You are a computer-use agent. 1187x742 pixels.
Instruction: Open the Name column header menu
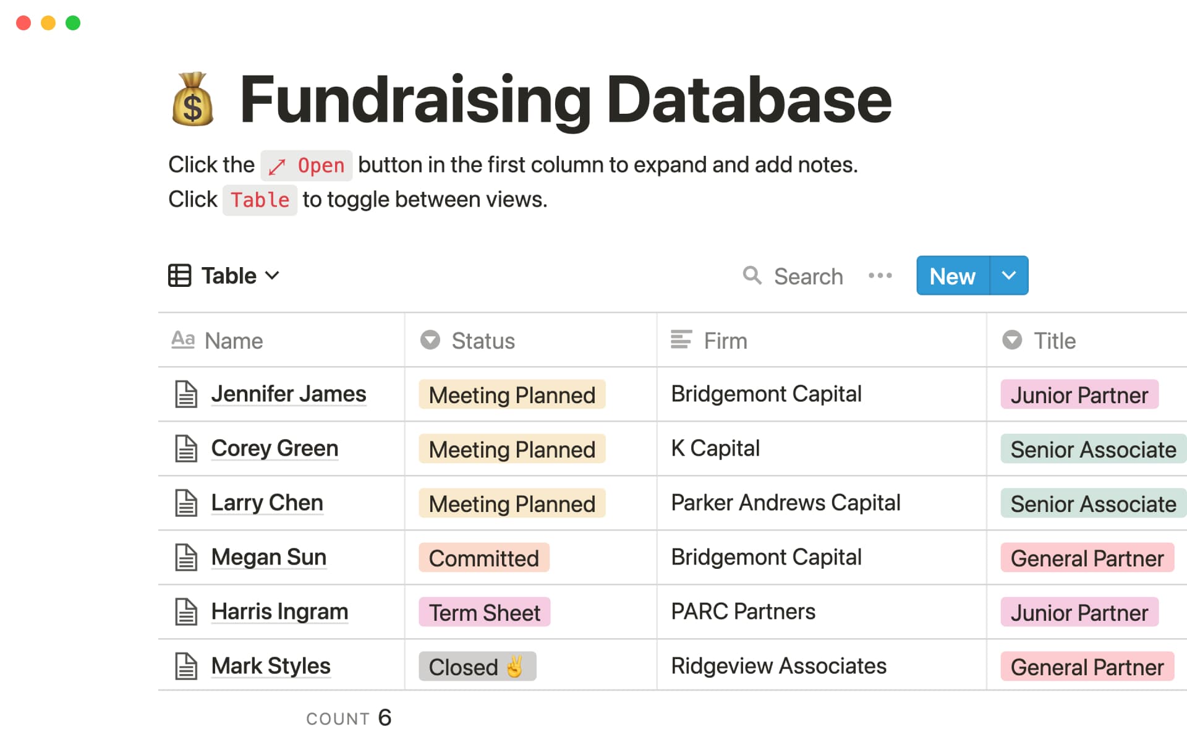tap(234, 341)
